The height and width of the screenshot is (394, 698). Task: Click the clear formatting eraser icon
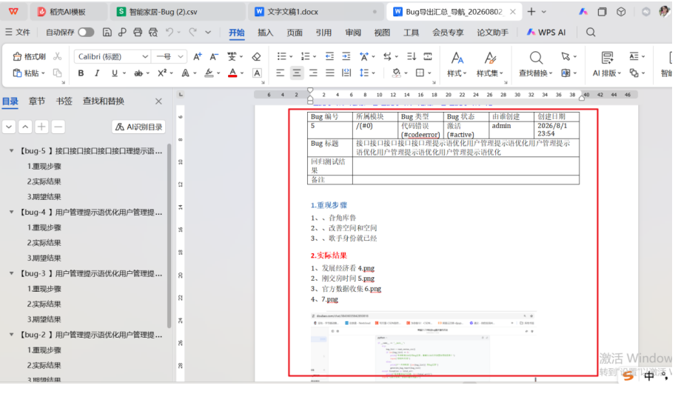click(x=256, y=56)
